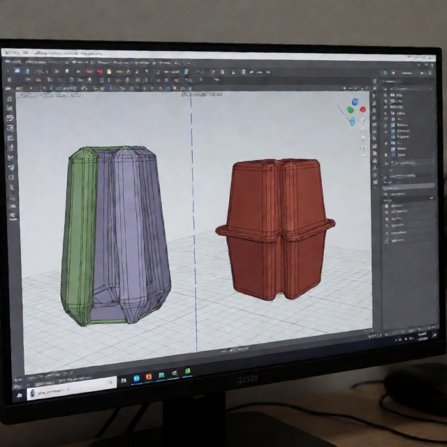Click the first round navigation button under gizmo
Screen dimensions: 447x447
[363, 120]
